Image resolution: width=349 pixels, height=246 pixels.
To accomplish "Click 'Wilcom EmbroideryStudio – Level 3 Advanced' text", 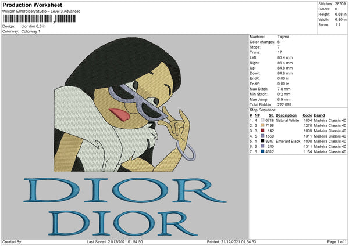I will tap(41, 12).
